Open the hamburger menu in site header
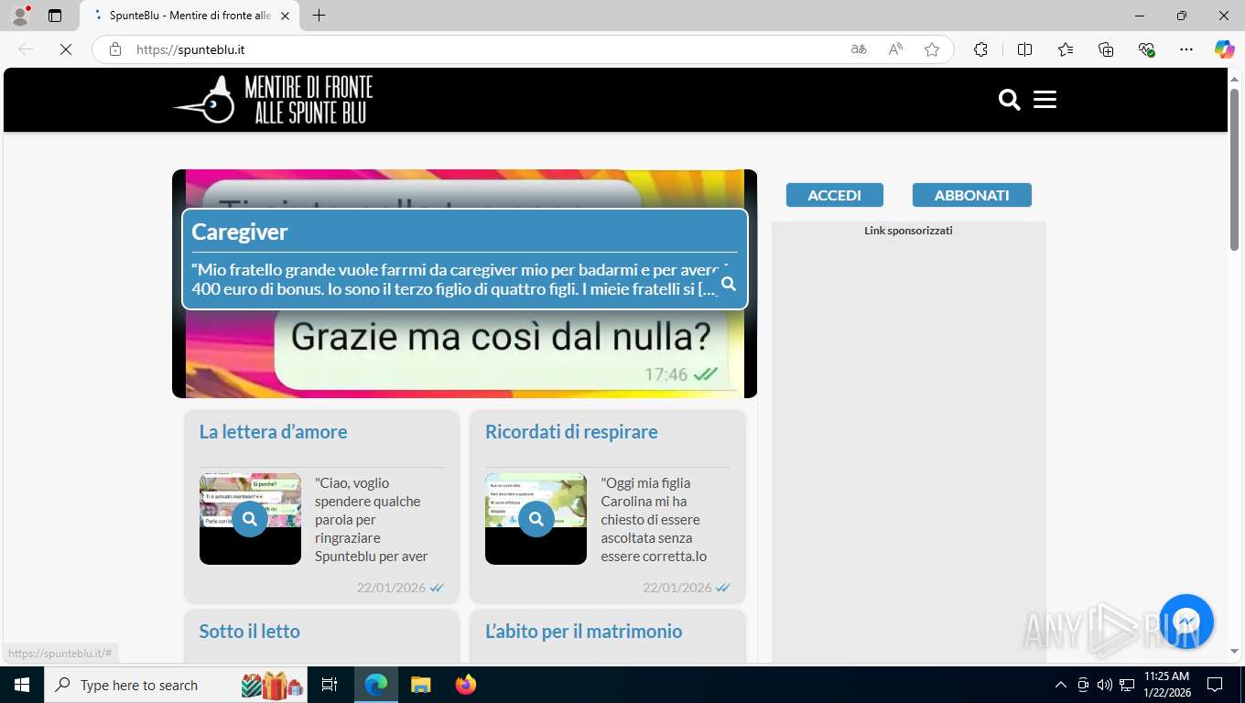The image size is (1245, 703). tap(1045, 100)
